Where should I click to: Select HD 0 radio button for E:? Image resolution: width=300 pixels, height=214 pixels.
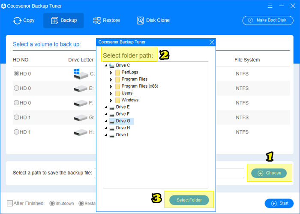pyautogui.click(x=16, y=88)
